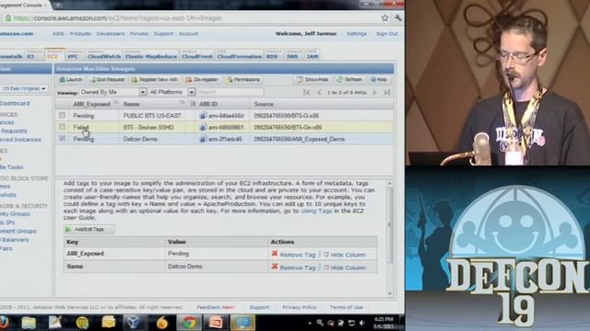Click Register New AMI in toolbar
The height and width of the screenshot is (331, 590).
point(155,80)
